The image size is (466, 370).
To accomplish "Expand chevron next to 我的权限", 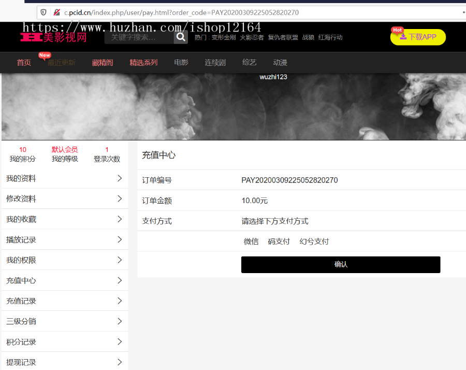I will (x=120, y=260).
